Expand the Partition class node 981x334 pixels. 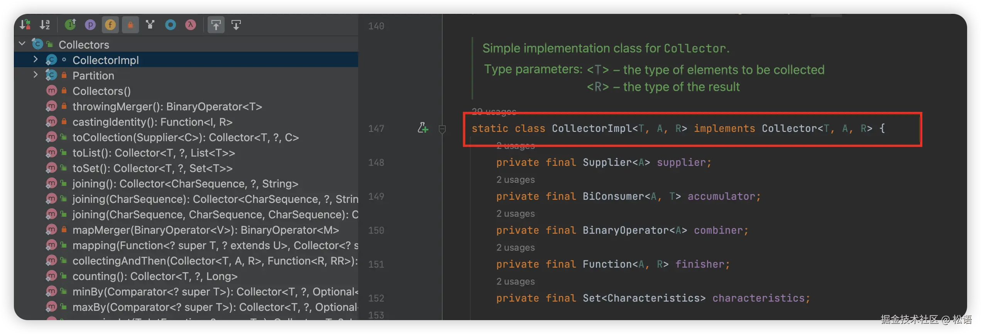coord(36,75)
